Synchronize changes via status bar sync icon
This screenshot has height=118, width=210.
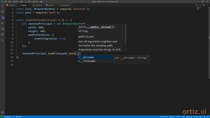13,117
